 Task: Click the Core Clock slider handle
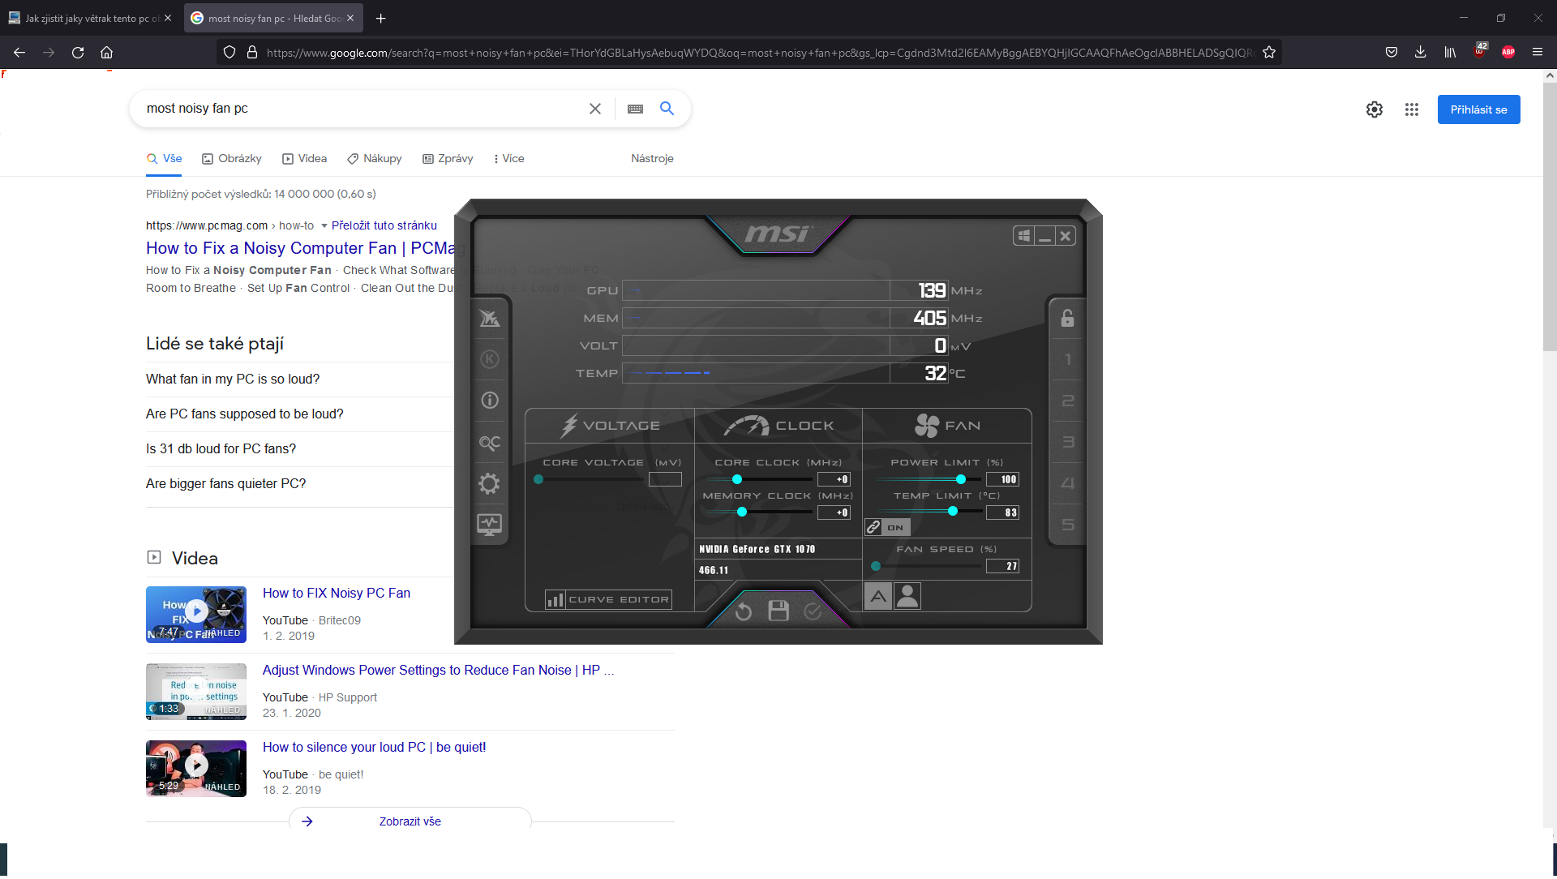tap(737, 480)
